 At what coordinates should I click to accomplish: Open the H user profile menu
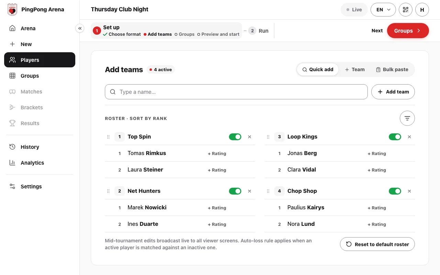point(422,10)
